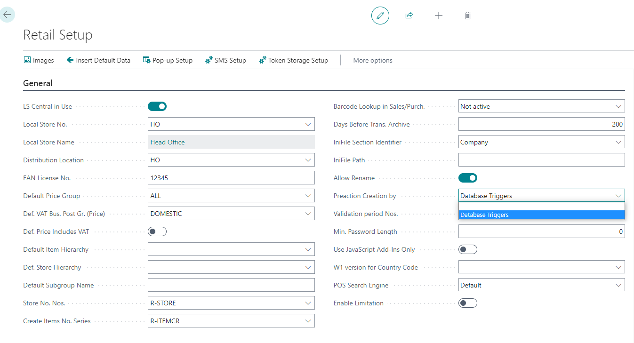Image resolution: width=634 pixels, height=343 pixels.
Task: Toggle the LS Central in Use switch
Action: (x=157, y=106)
